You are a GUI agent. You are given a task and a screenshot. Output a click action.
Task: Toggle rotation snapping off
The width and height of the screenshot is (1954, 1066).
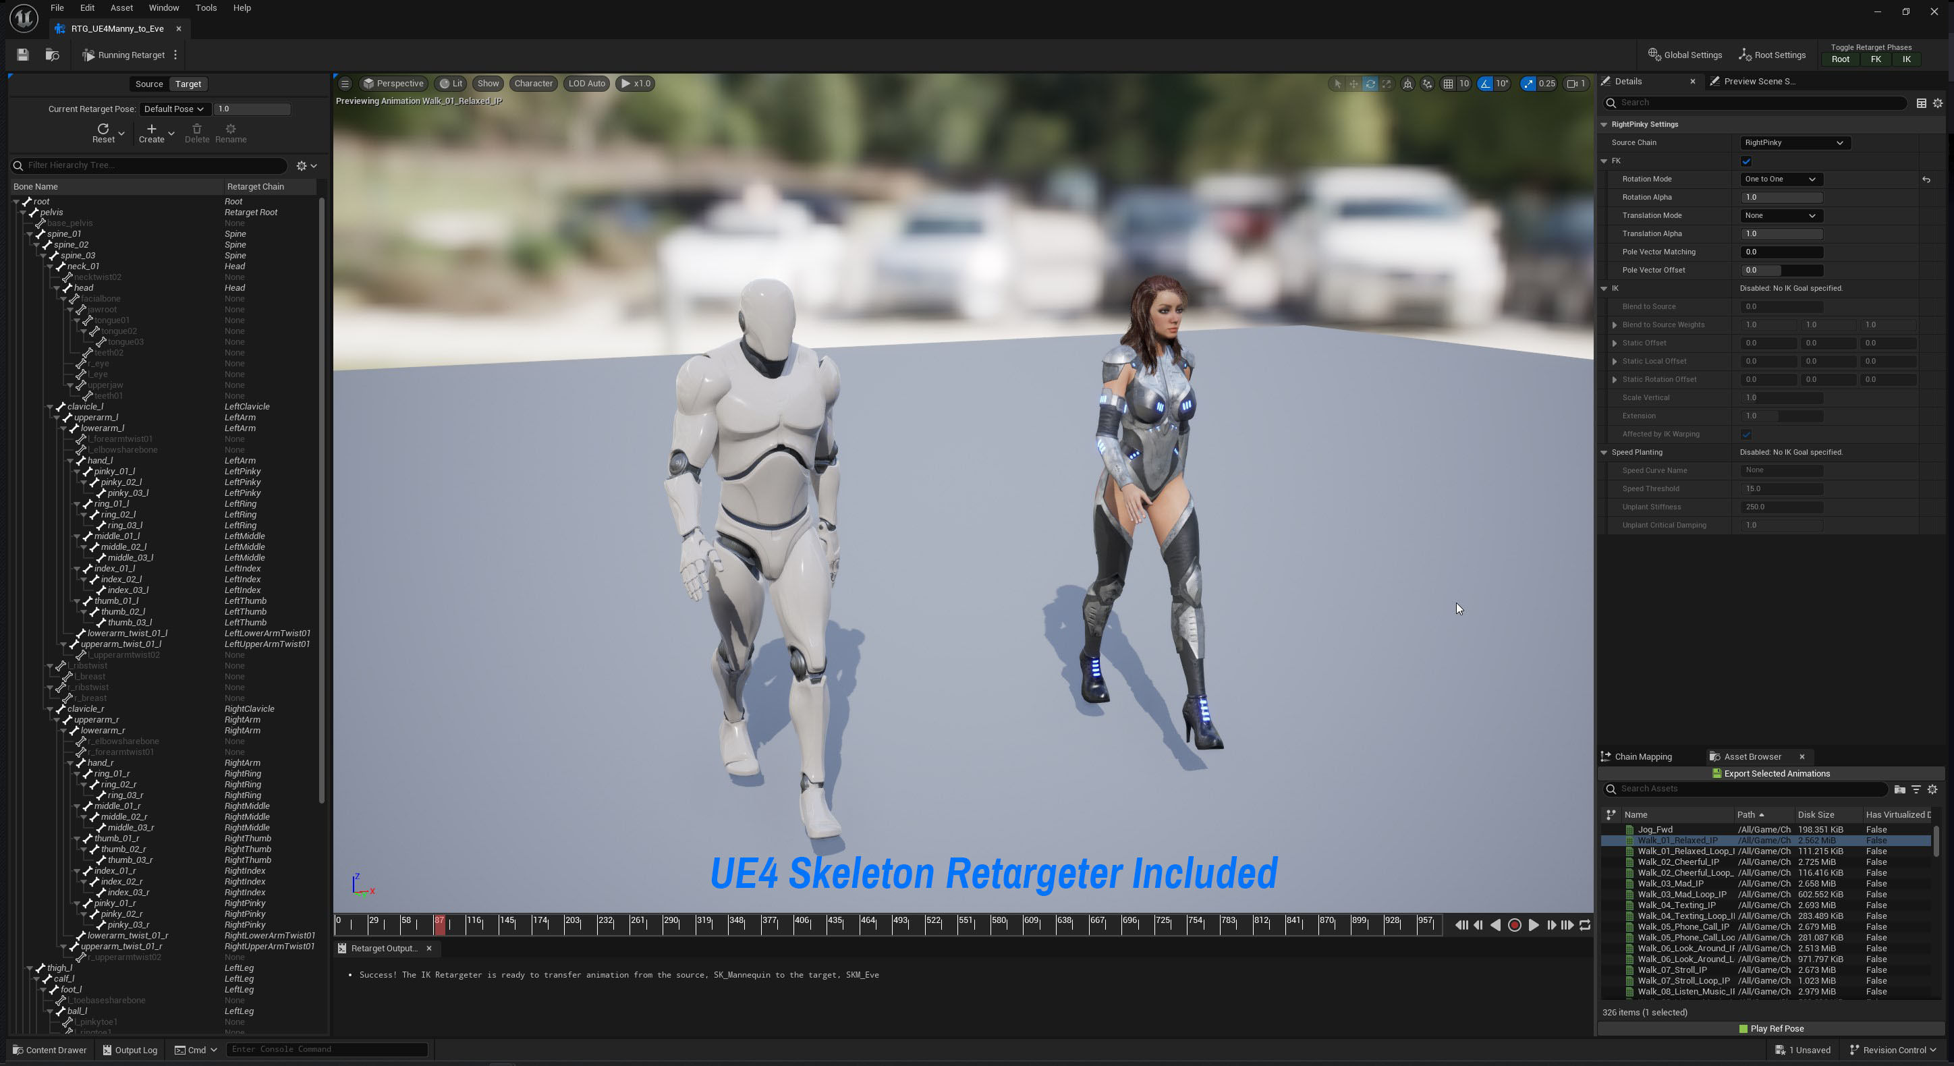coord(1485,84)
